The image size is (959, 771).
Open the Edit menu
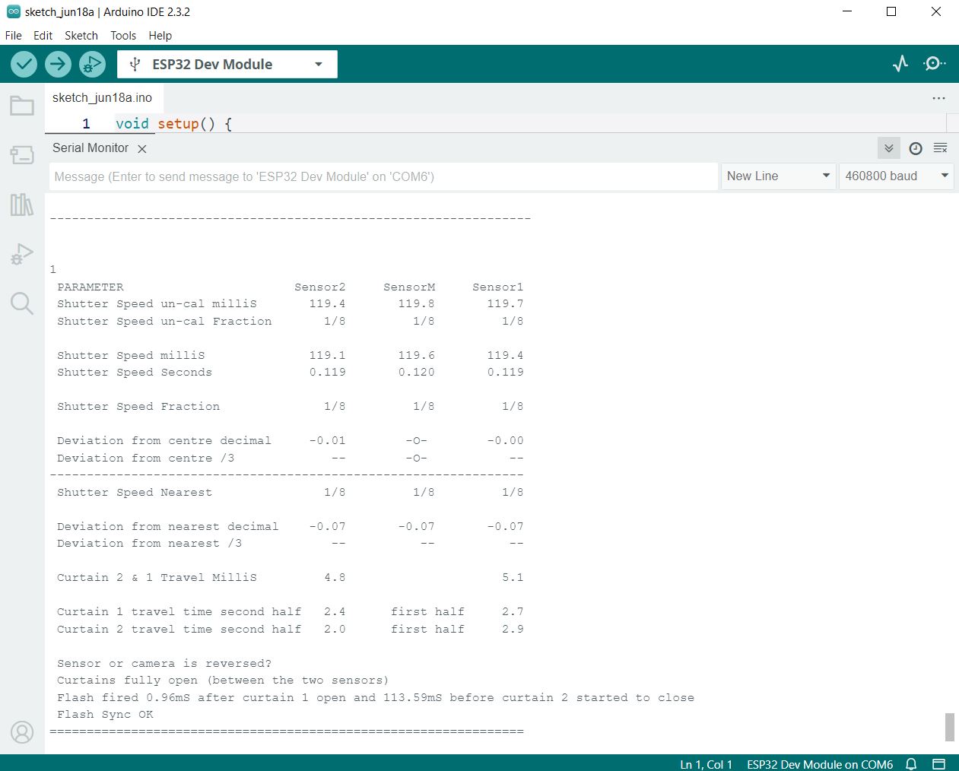coord(43,36)
